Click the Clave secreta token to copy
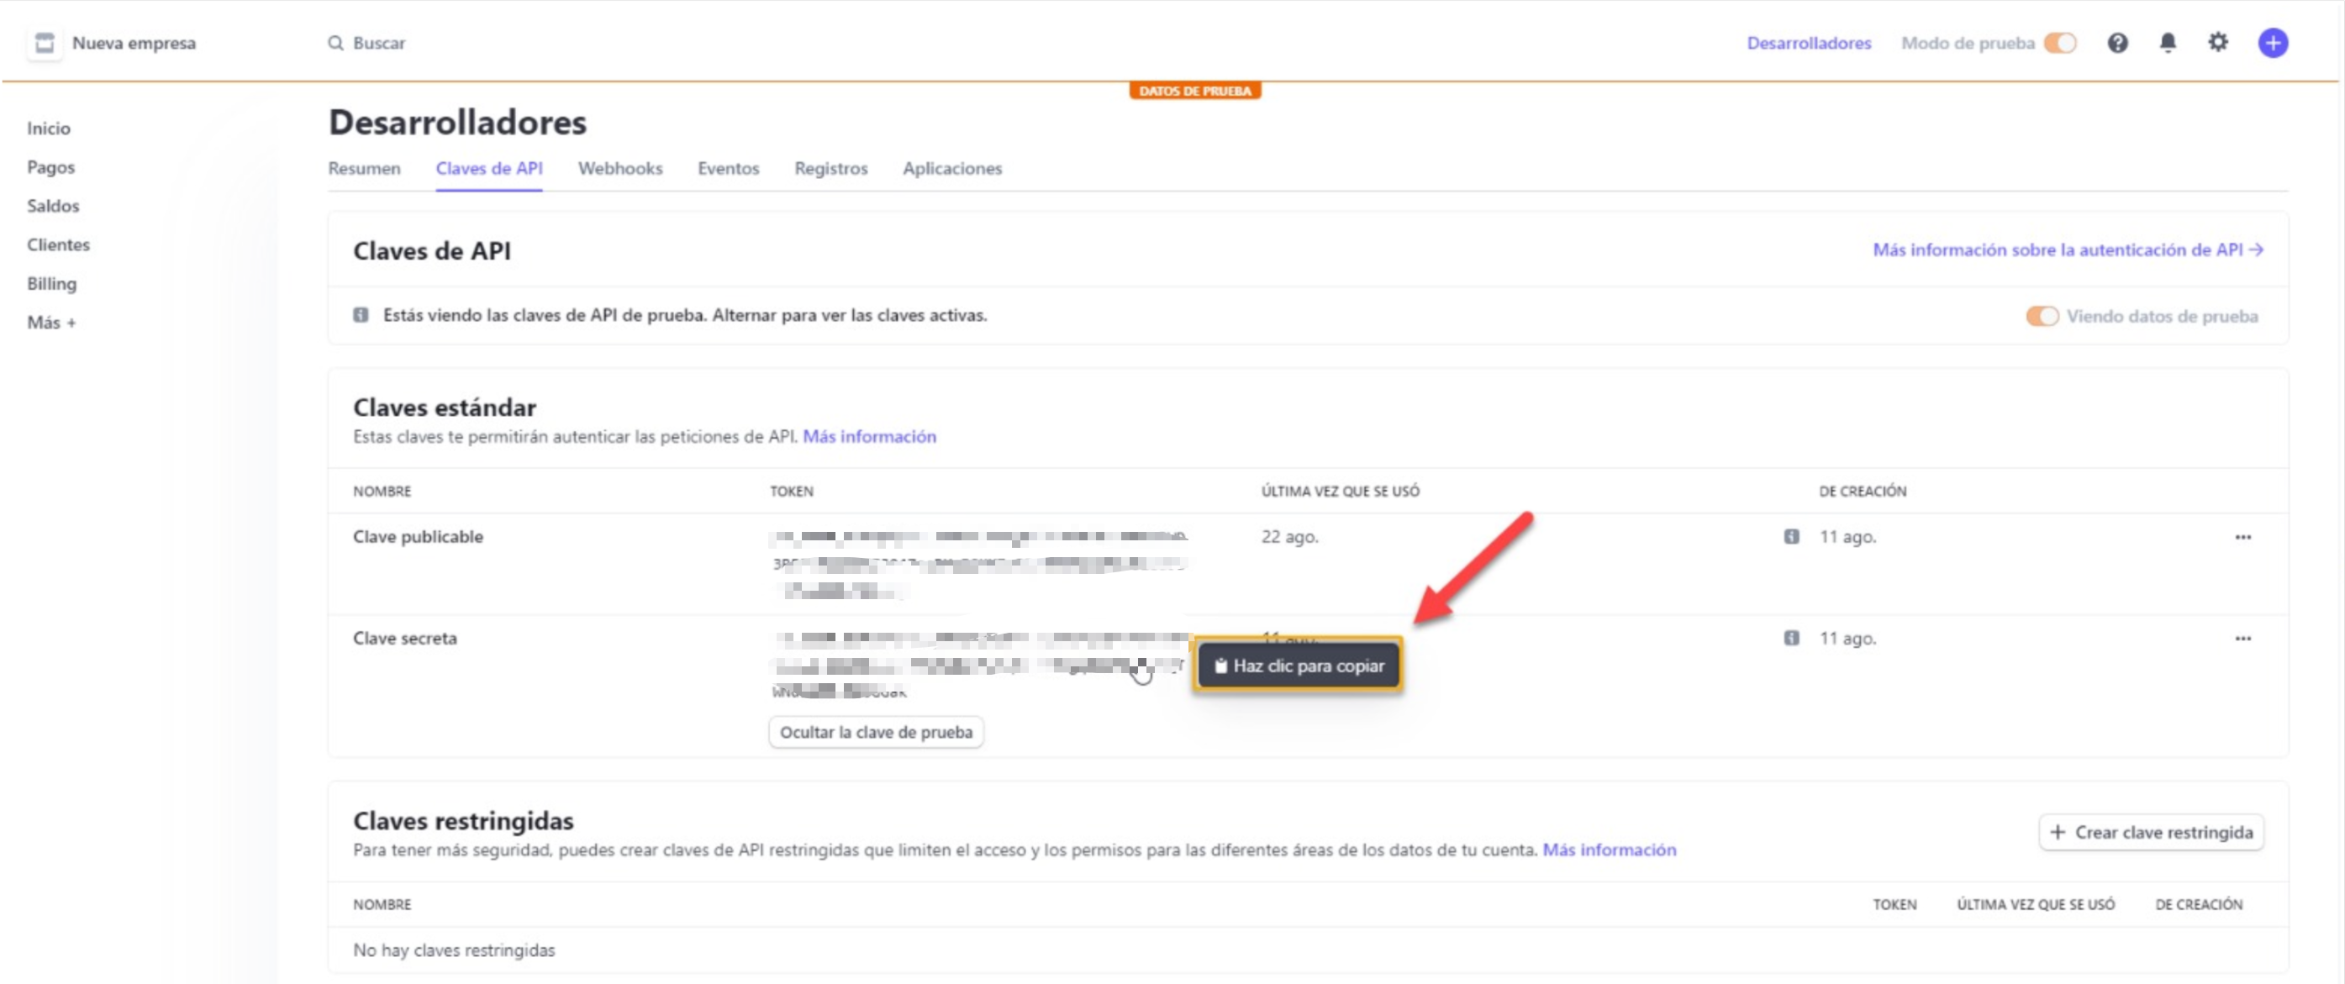 (x=978, y=666)
